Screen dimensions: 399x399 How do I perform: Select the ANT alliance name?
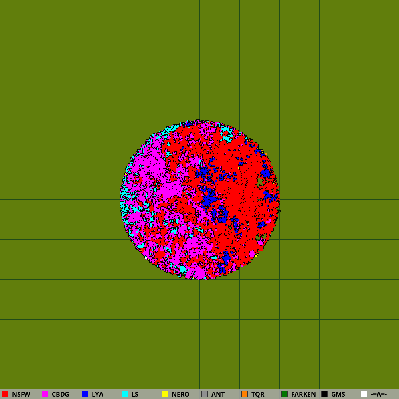[218, 394]
